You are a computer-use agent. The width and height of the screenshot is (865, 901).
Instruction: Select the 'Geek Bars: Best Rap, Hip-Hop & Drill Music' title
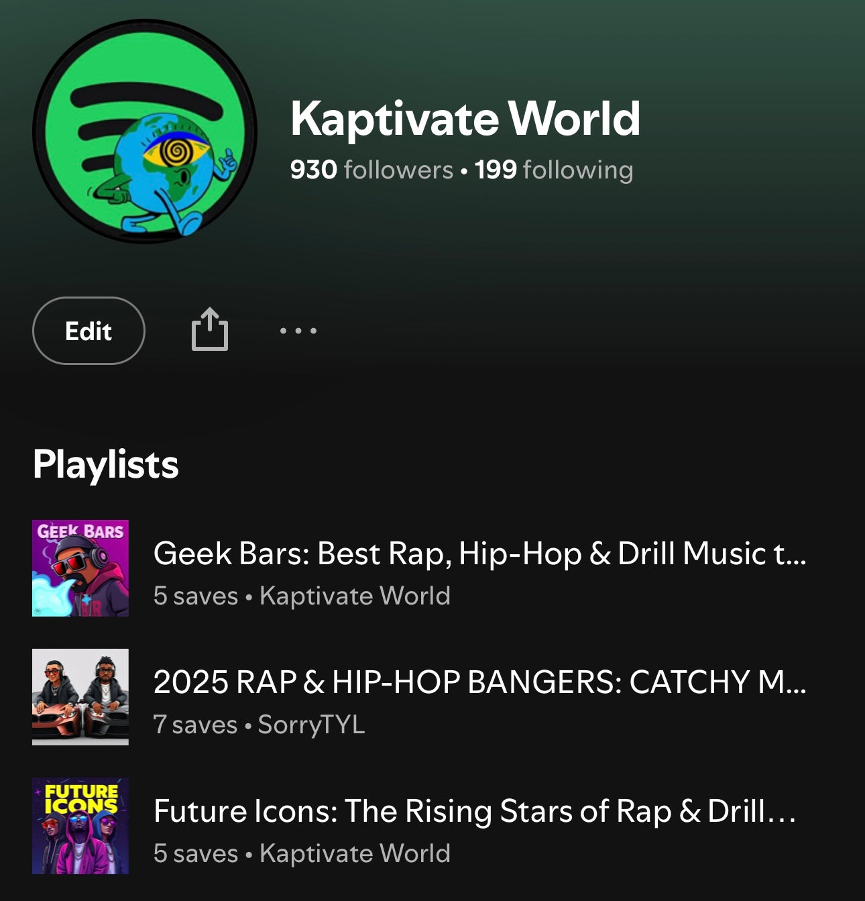479,554
